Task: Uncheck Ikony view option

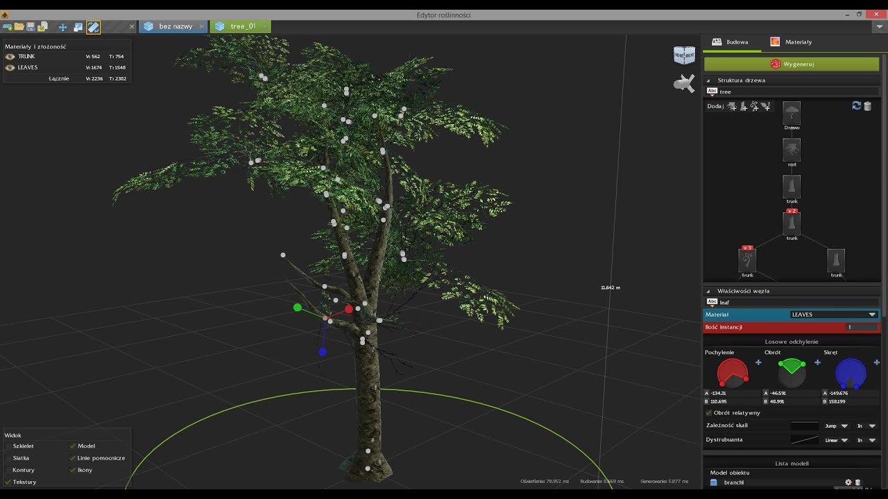Action: point(73,470)
